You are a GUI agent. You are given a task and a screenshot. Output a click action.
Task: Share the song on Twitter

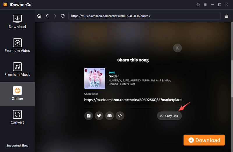(99, 116)
